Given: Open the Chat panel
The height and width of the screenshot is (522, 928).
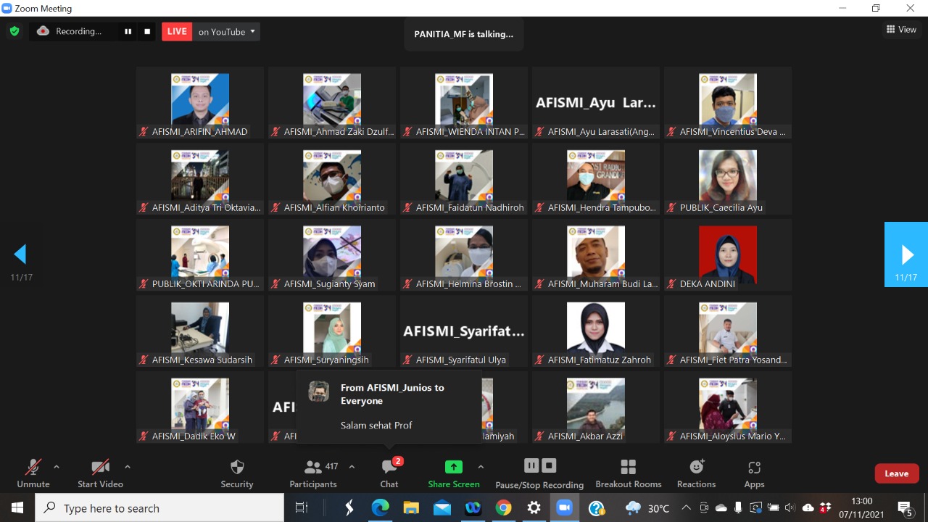Looking at the screenshot, I should point(389,473).
